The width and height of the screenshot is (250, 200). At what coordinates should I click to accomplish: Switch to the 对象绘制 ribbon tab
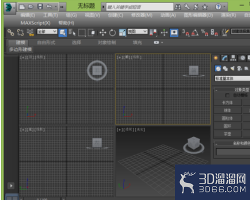(107, 42)
